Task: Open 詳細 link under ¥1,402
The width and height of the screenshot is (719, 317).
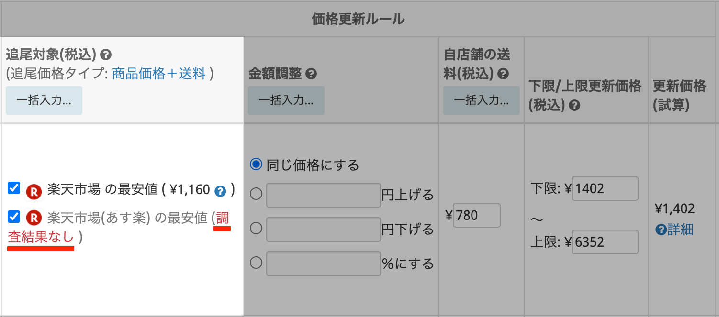Action: click(680, 230)
